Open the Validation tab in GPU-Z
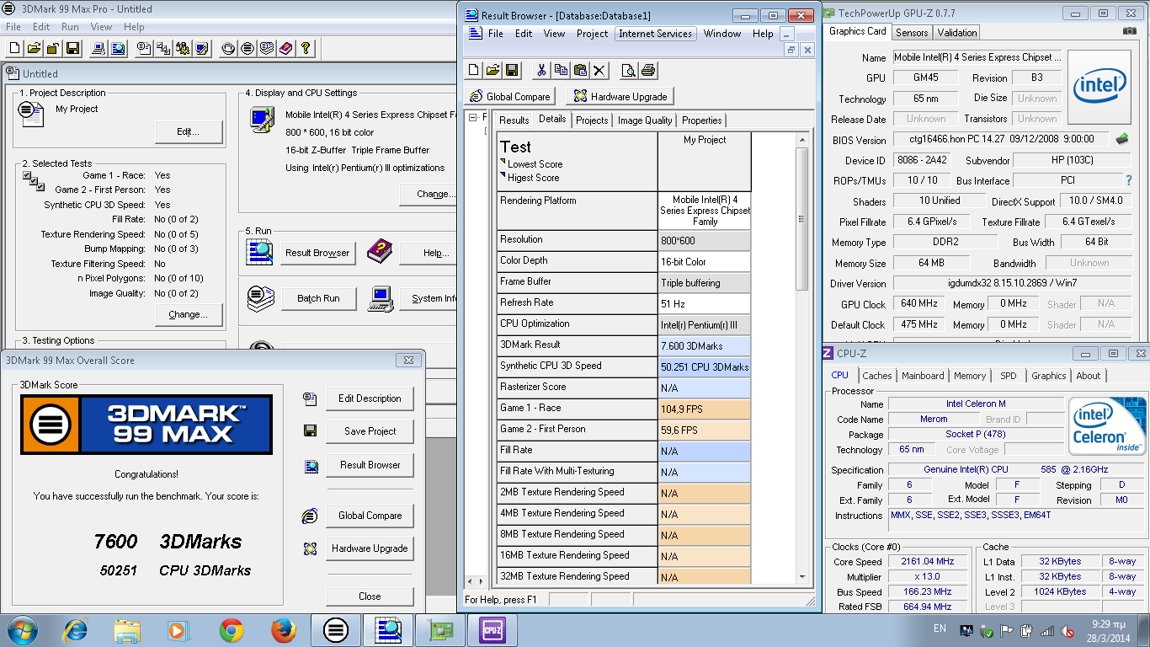This screenshot has height=647, width=1150. click(x=957, y=33)
